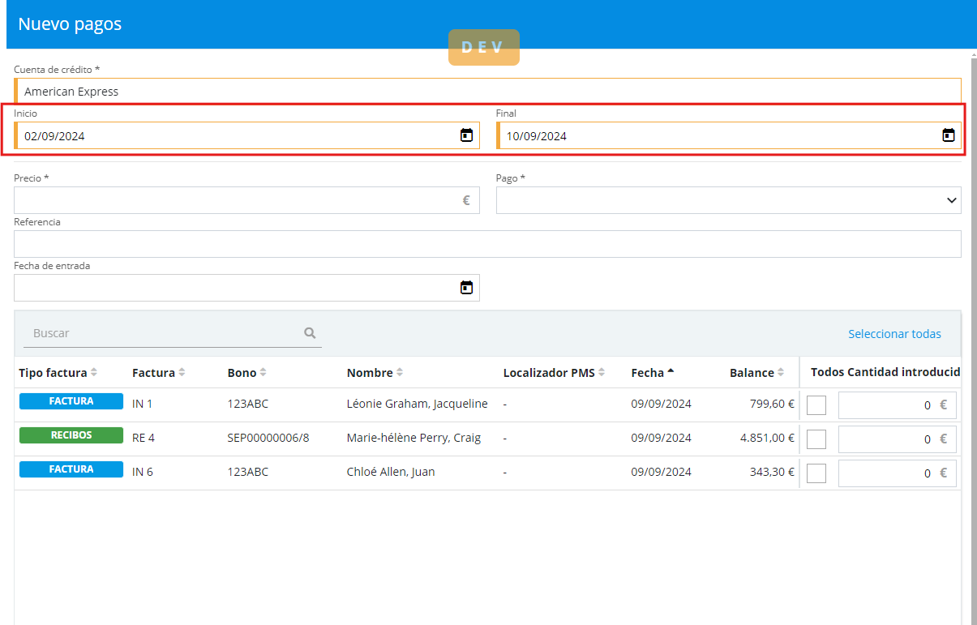This screenshot has width=977, height=625.
Task: Click Seleccionar todas link
Action: point(894,334)
